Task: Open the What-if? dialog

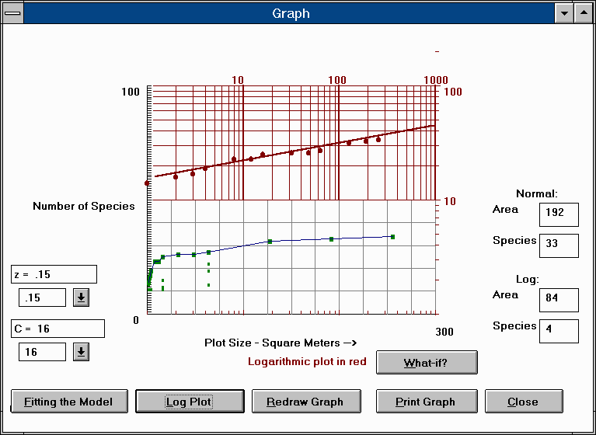Action: point(426,363)
